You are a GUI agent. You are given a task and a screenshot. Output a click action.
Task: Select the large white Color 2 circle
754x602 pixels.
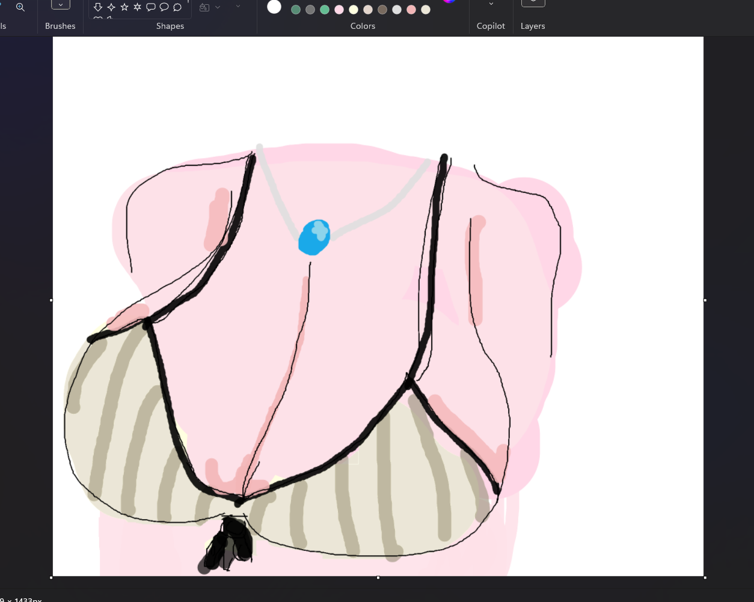pos(274,7)
